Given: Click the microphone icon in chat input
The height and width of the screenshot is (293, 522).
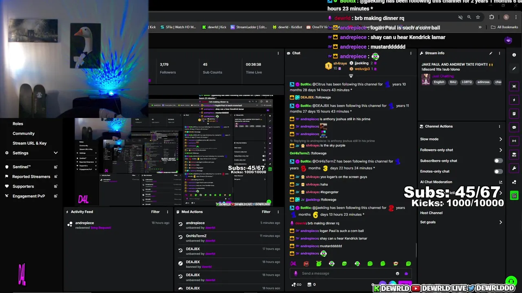Looking at the screenshot, I should tap(296, 273).
